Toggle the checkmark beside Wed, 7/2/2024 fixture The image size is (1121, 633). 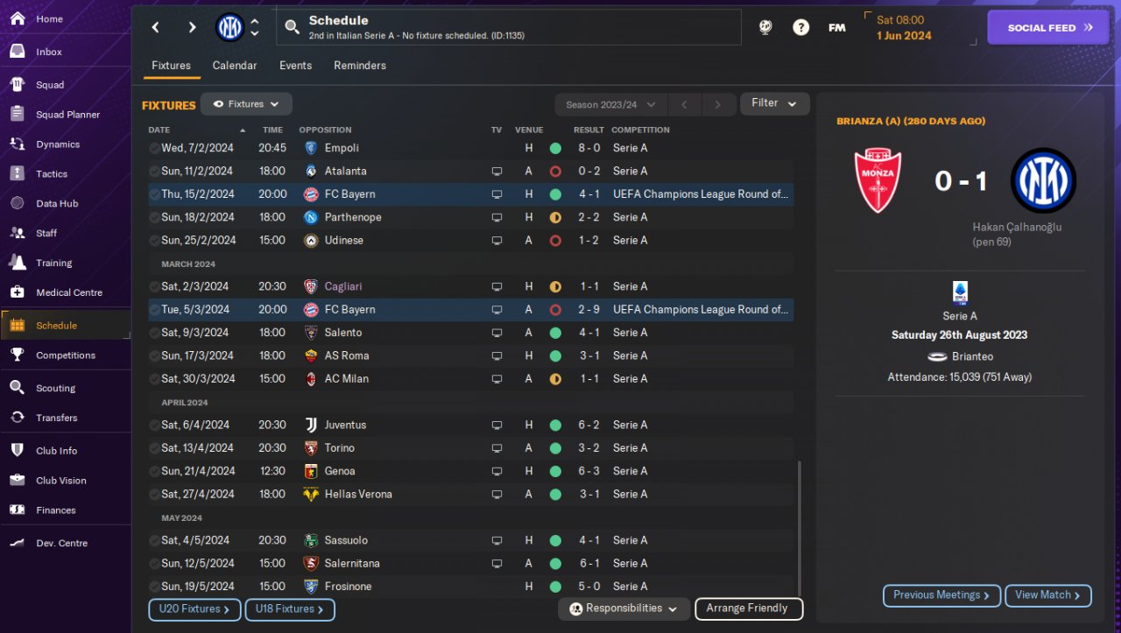click(154, 148)
